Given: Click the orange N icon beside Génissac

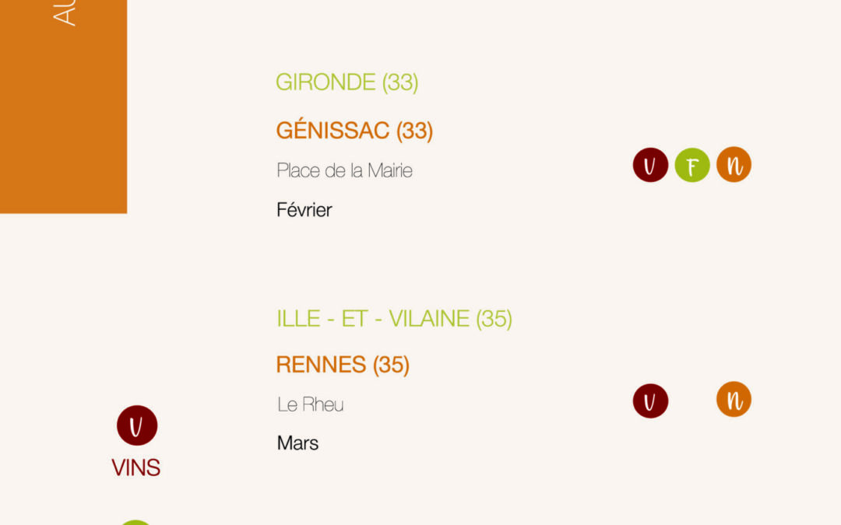Looking at the screenshot, I should coord(734,164).
